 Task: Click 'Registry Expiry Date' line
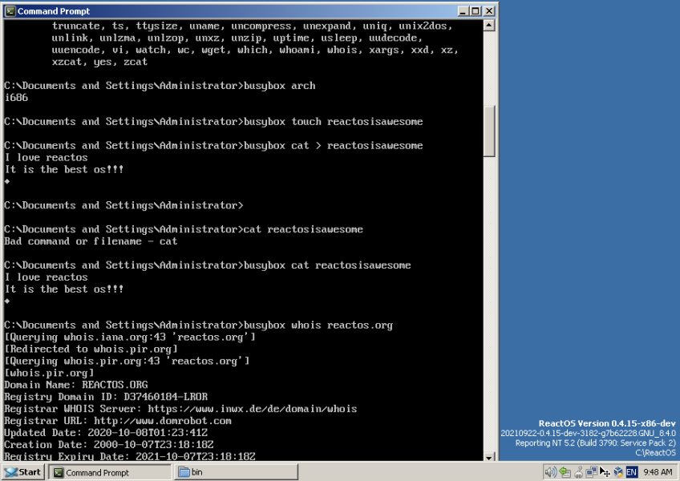[130, 456]
